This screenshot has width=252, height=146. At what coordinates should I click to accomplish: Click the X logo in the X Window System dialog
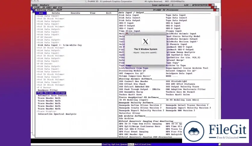146,42
